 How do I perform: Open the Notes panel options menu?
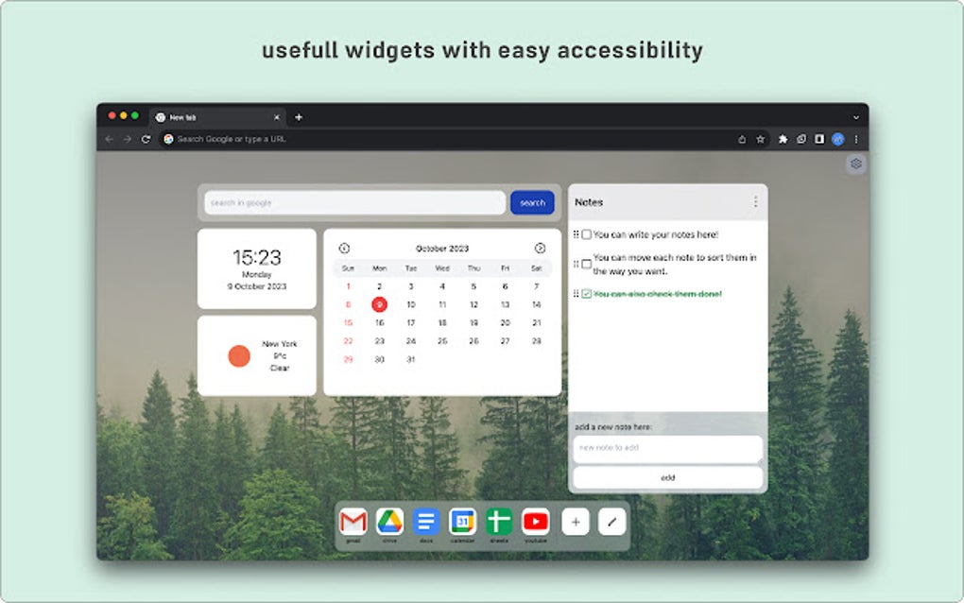pos(754,201)
